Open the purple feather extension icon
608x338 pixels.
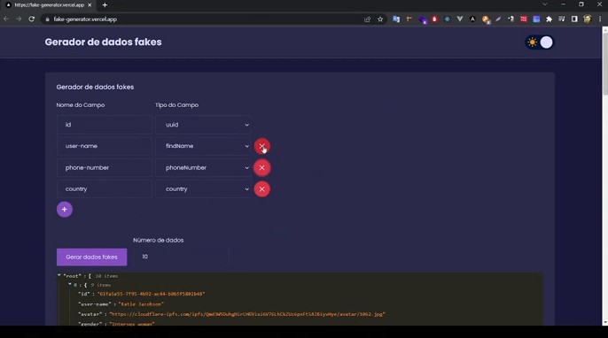point(498,19)
